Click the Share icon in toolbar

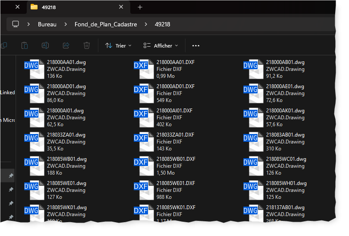tap(66, 45)
